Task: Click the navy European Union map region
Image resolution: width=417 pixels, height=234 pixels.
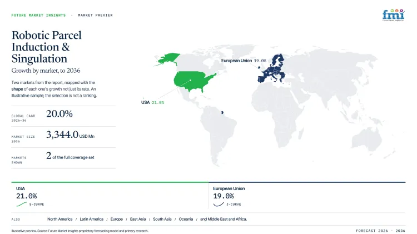Action: [x=272, y=68]
